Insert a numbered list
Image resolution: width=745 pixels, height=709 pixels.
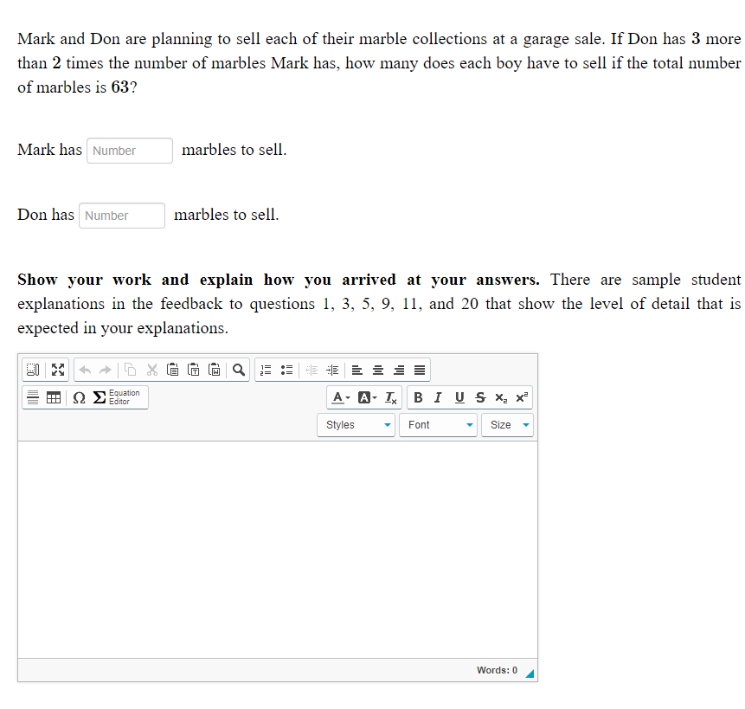click(x=267, y=370)
